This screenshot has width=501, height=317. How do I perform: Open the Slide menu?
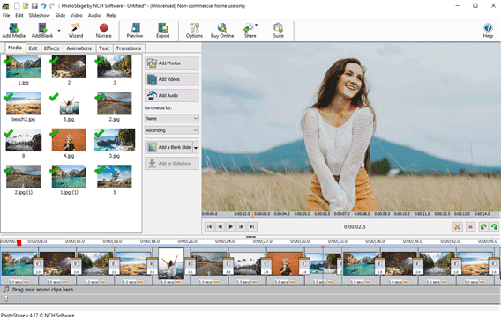[60, 15]
